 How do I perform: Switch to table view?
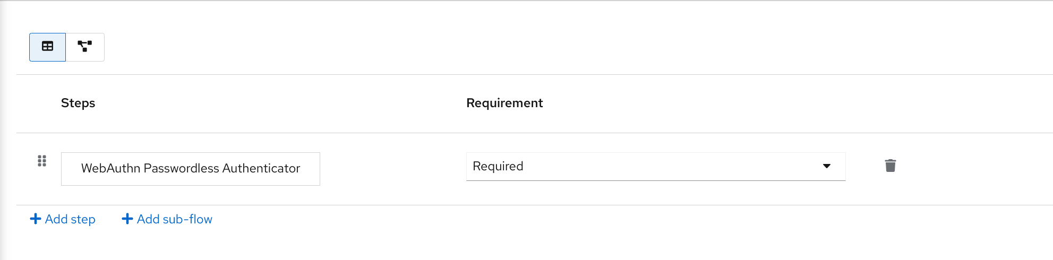(x=47, y=47)
